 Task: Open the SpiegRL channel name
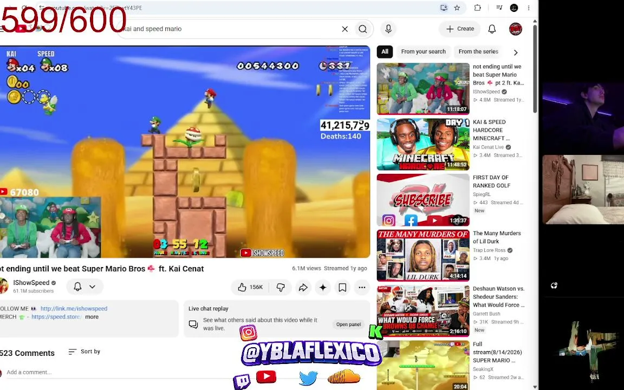482,194
